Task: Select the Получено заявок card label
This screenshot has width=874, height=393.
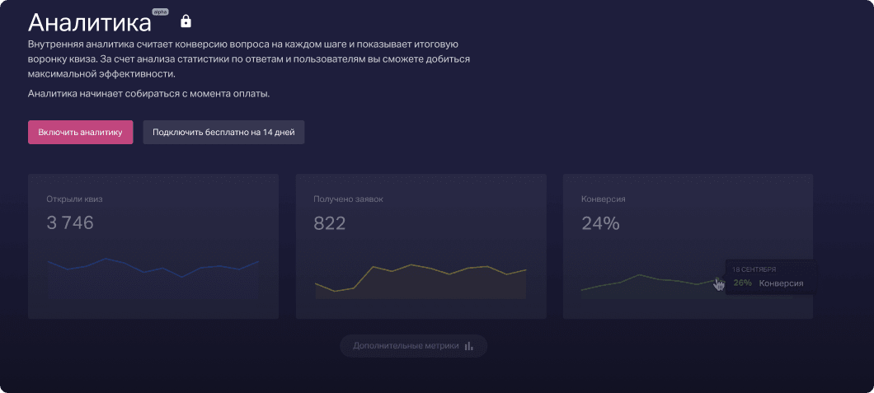Action: click(348, 199)
